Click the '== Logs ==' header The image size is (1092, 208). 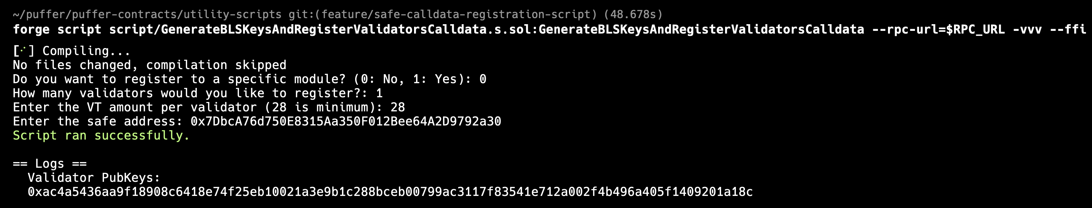point(49,163)
